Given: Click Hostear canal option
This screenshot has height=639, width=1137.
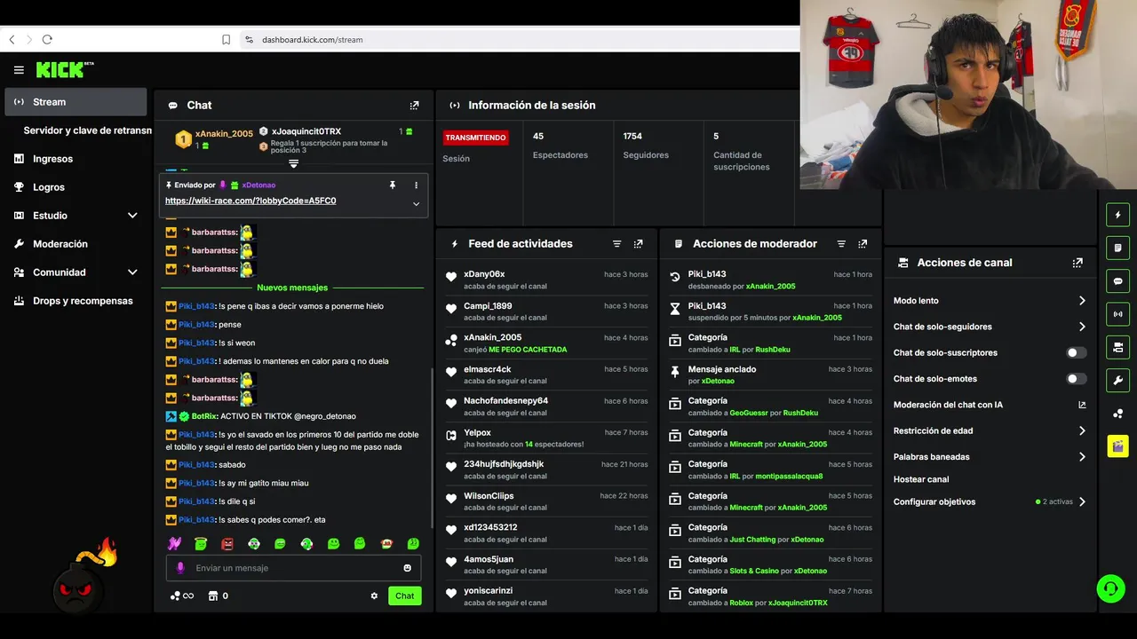Looking at the screenshot, I should click(x=921, y=480).
